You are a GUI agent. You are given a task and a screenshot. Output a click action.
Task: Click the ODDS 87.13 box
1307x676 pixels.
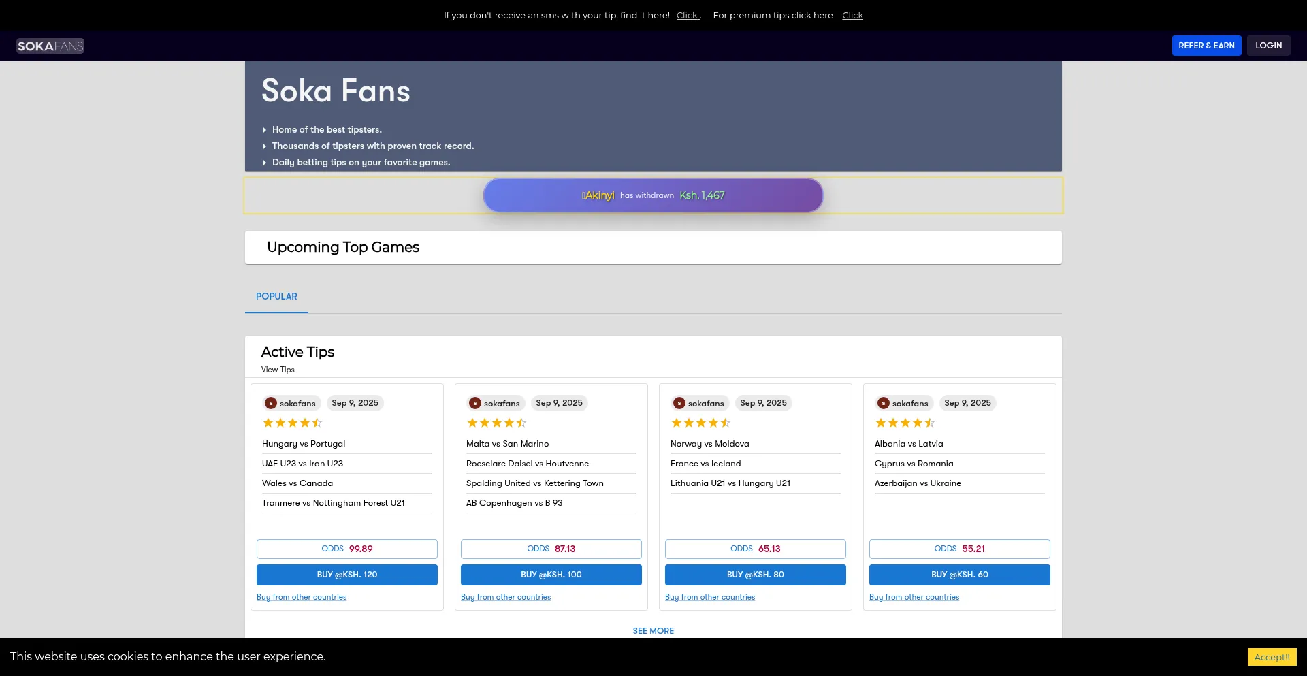551,549
